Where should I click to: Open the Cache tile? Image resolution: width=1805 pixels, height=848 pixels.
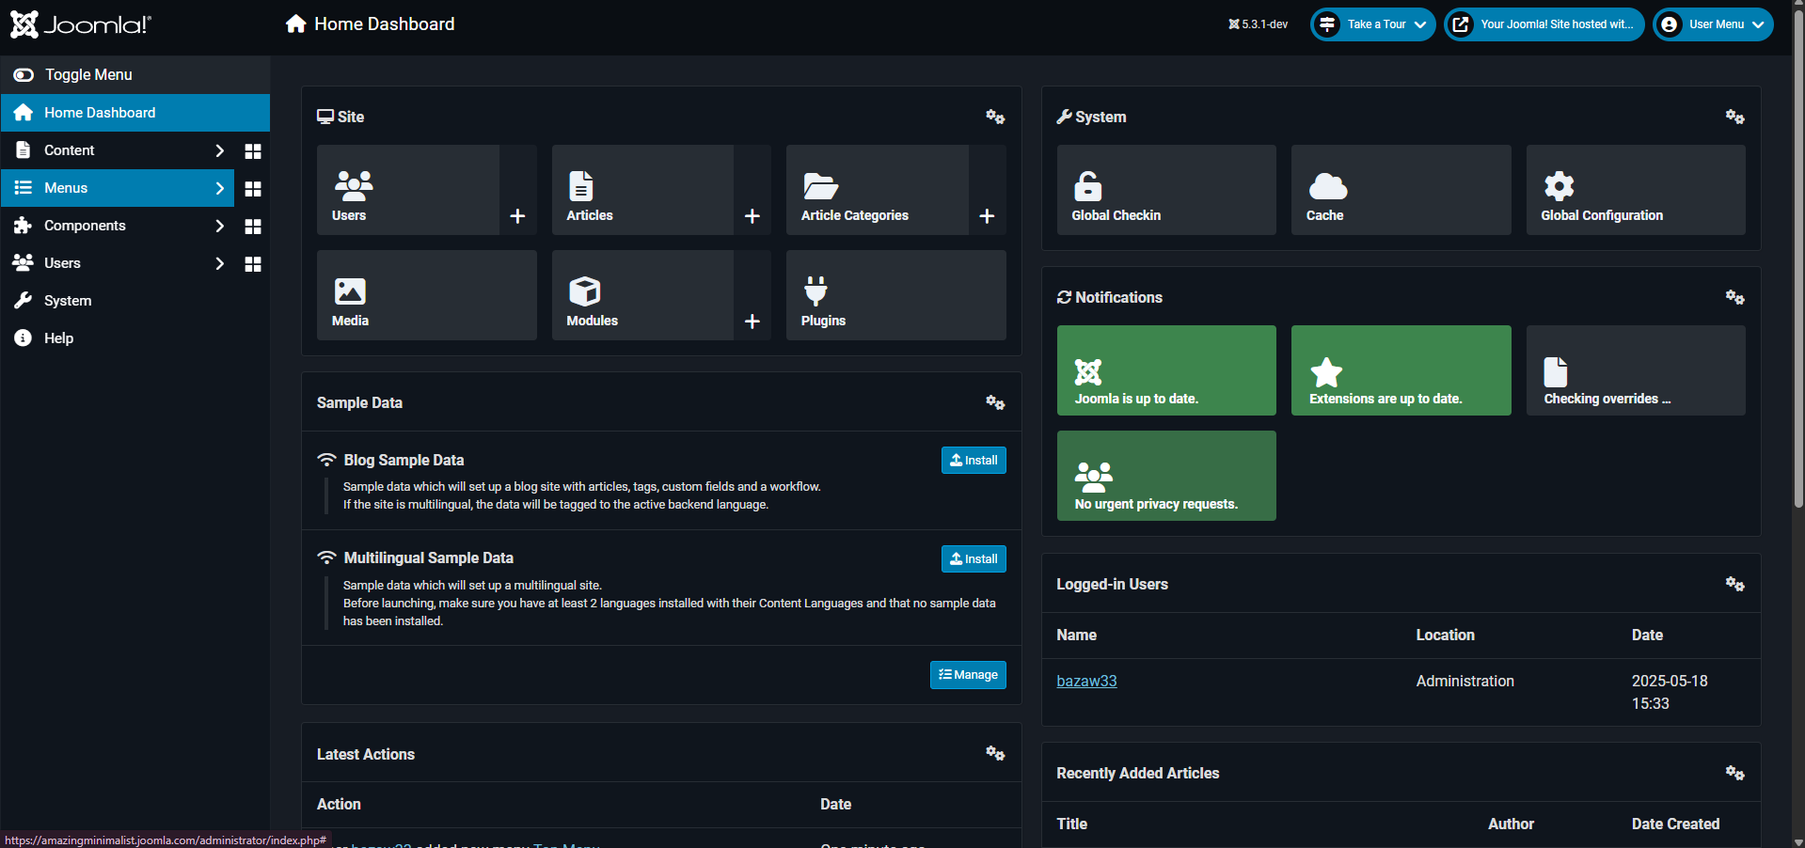click(x=1400, y=190)
